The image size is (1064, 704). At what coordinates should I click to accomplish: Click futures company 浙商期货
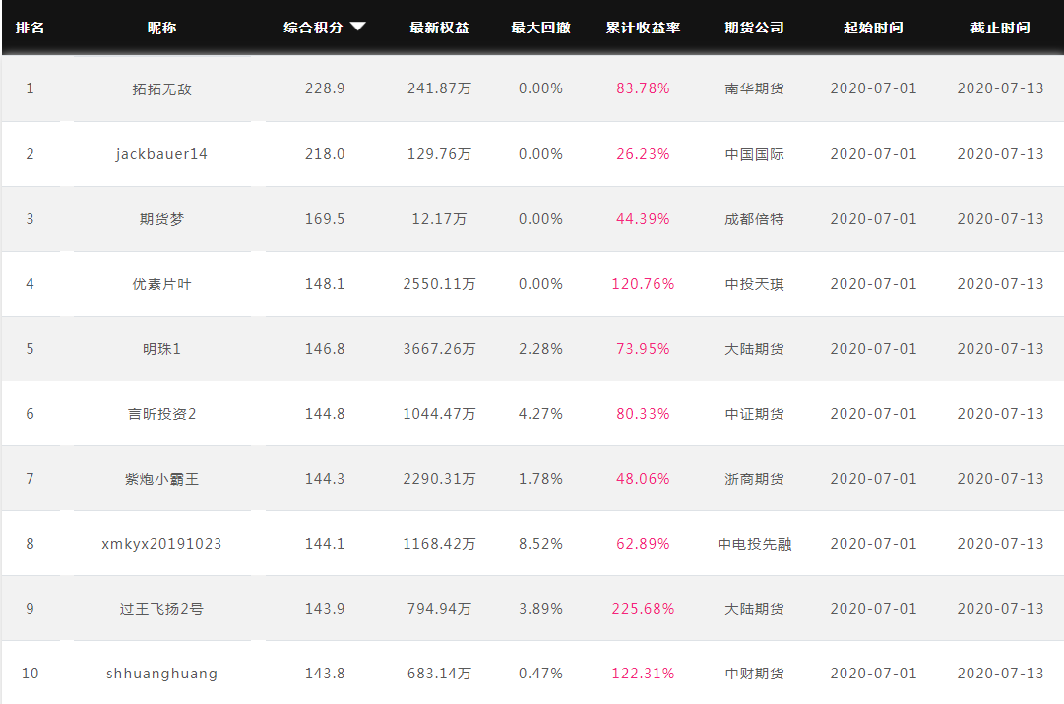click(754, 479)
